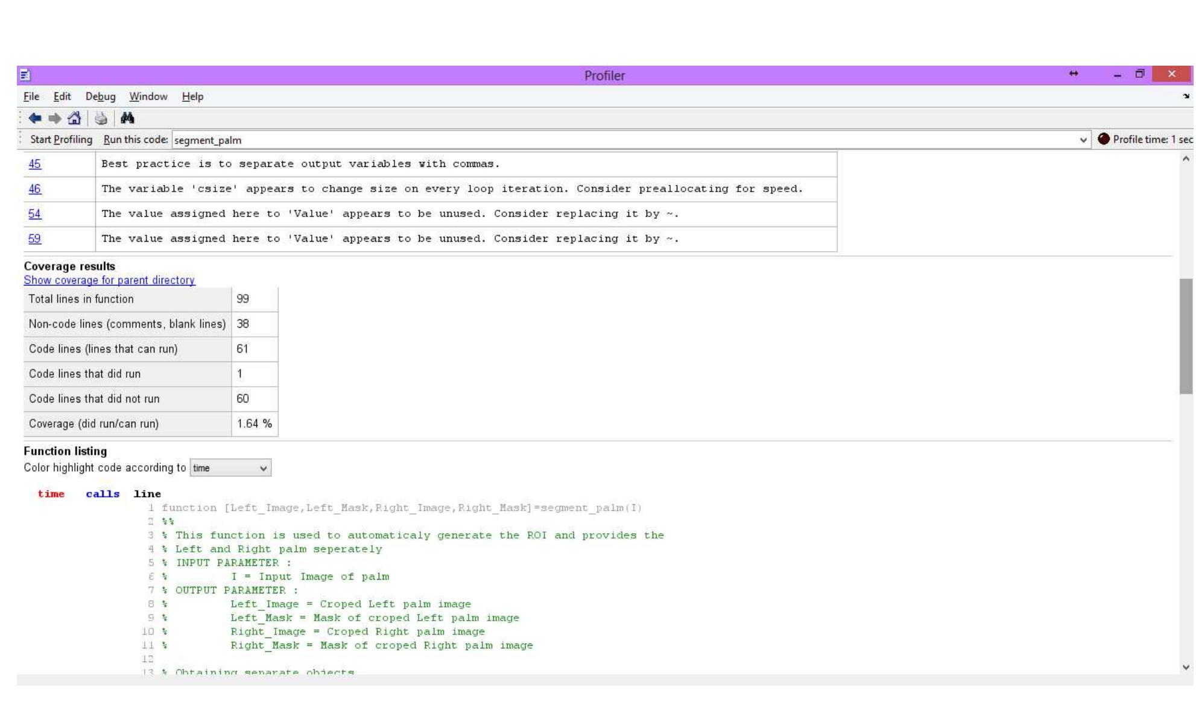Screen dimensions: 1196x720
Task: Click the binoculars find icon
Action: (127, 118)
